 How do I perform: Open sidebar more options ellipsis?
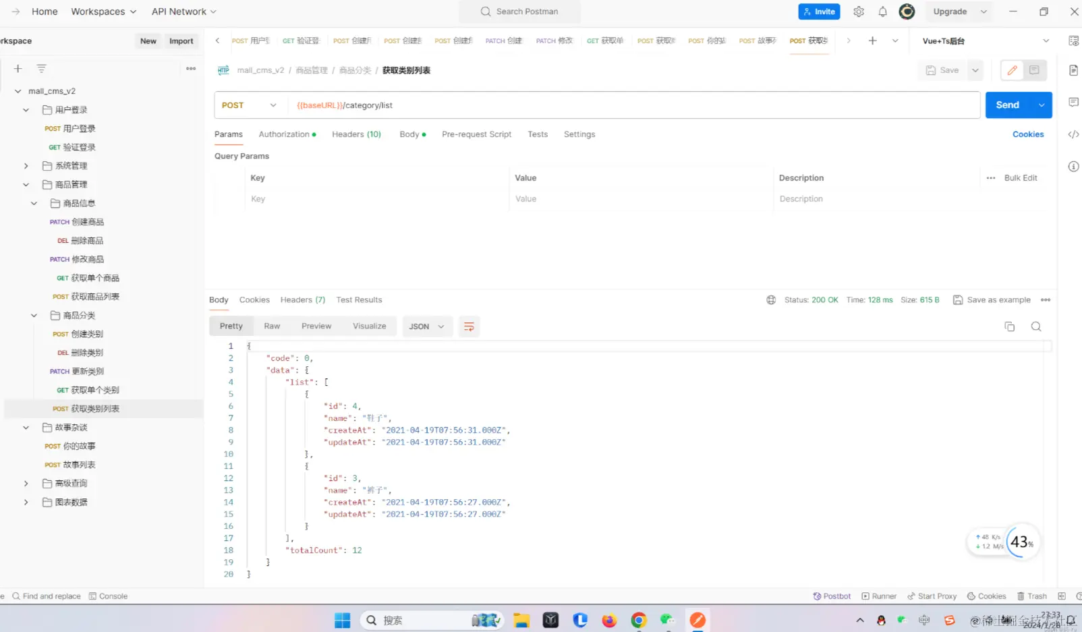191,69
